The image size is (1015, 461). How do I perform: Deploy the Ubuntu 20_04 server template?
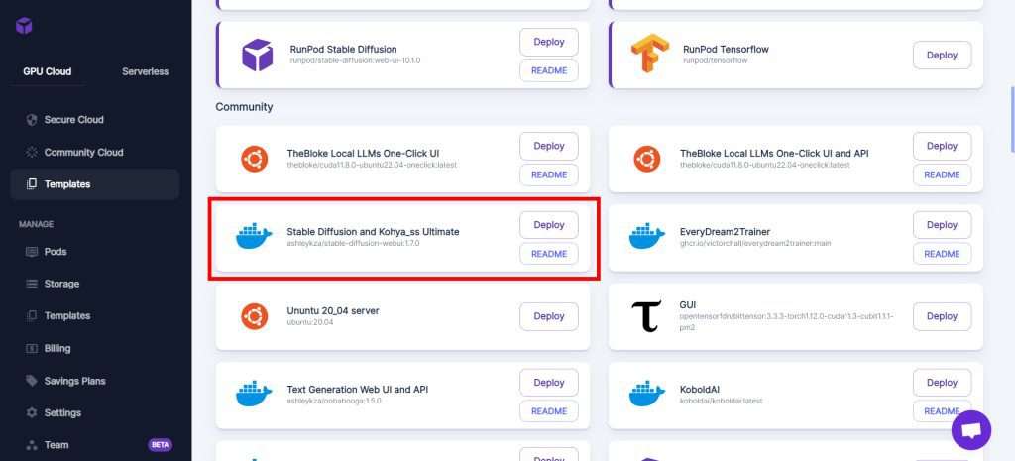(x=549, y=316)
